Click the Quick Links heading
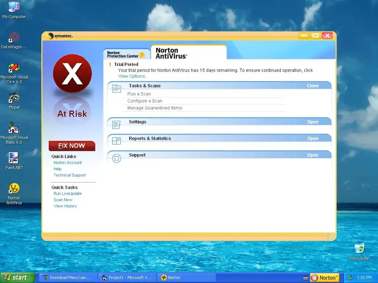This screenshot has width=378, height=283. (63, 156)
